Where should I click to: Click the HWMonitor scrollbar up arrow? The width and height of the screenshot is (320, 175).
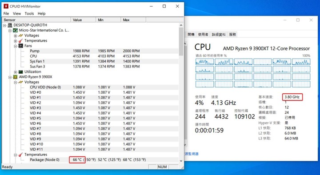click(x=181, y=25)
